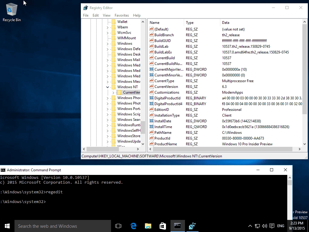Expand the WcmSvc tree node
Viewport: 309px width, 232px height.
[108, 33]
